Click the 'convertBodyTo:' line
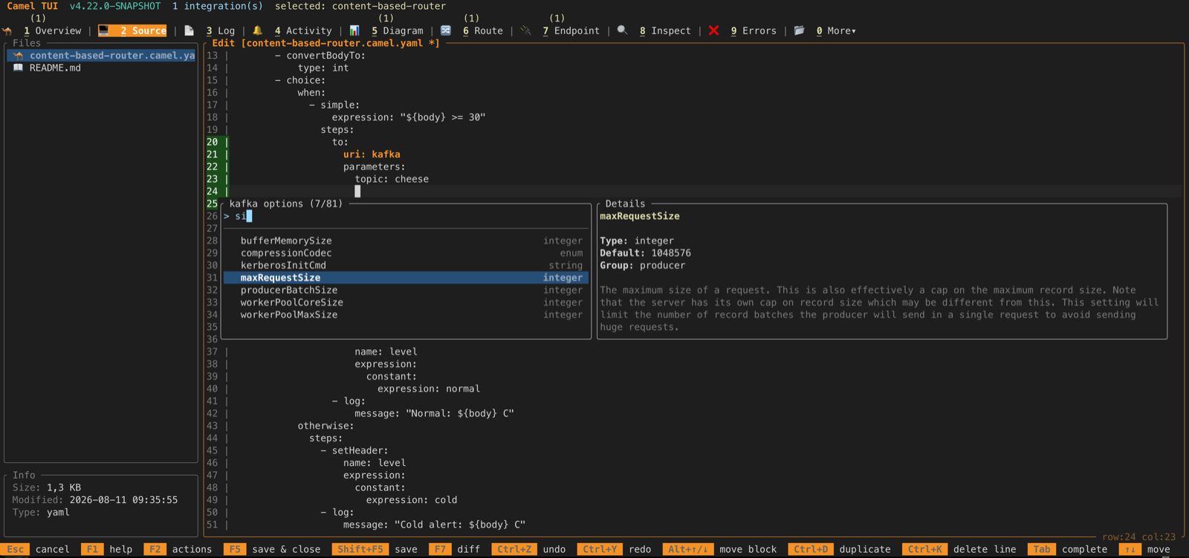 point(320,56)
